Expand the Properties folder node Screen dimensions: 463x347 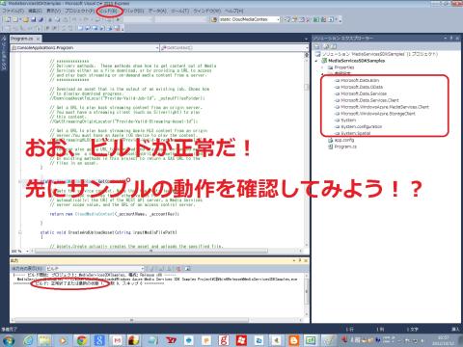pos(322,67)
